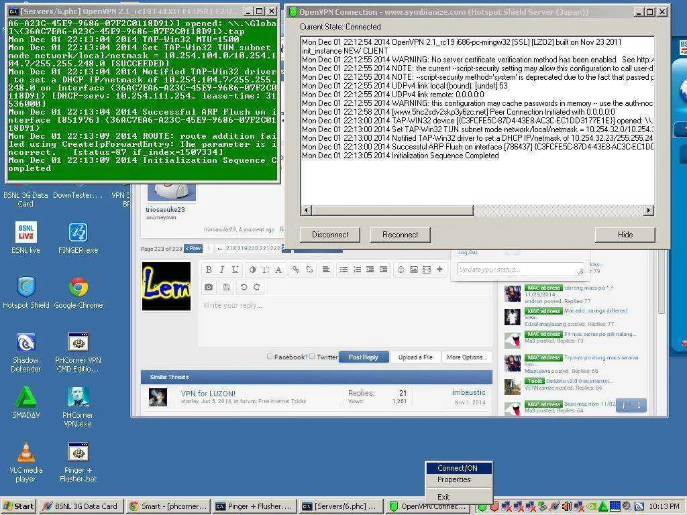Select Hotspot Shield desktop icon

(26, 292)
